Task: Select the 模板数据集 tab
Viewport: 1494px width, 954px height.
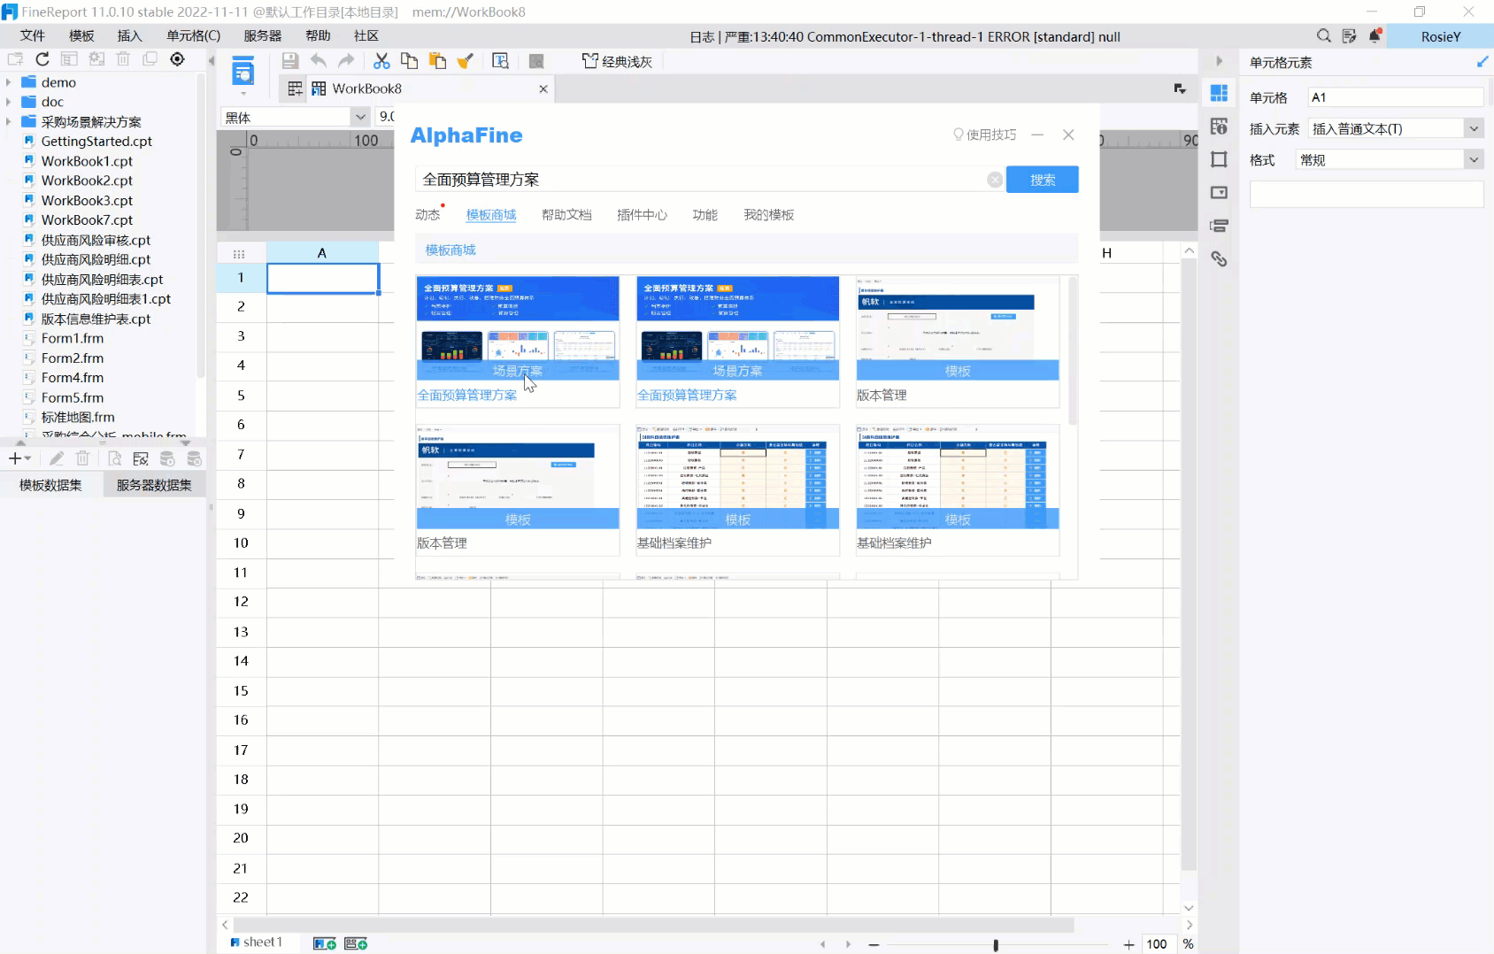Action: click(x=50, y=485)
